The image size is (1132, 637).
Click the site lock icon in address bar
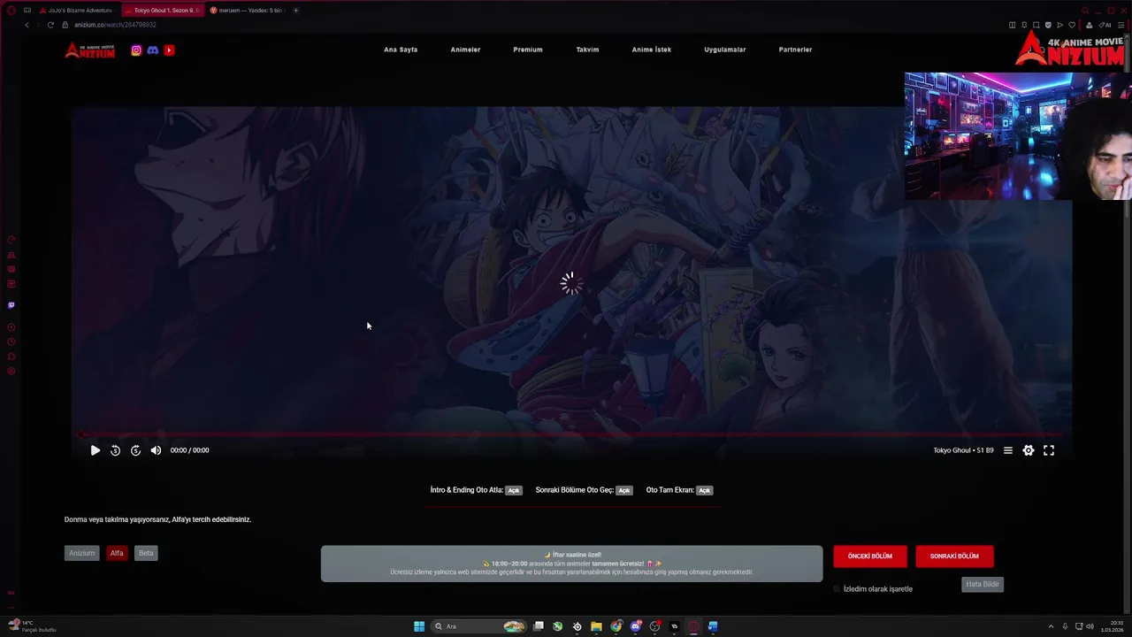[67, 25]
